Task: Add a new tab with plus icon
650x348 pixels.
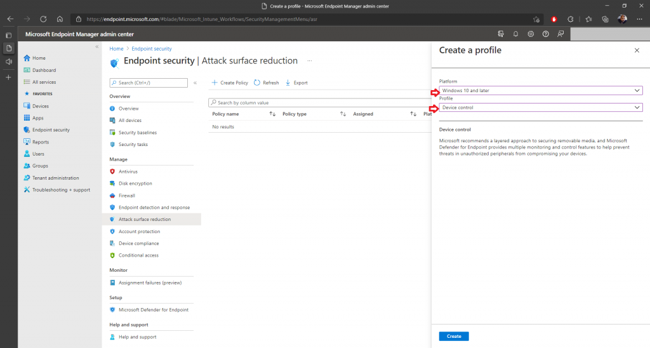Action: (9, 77)
